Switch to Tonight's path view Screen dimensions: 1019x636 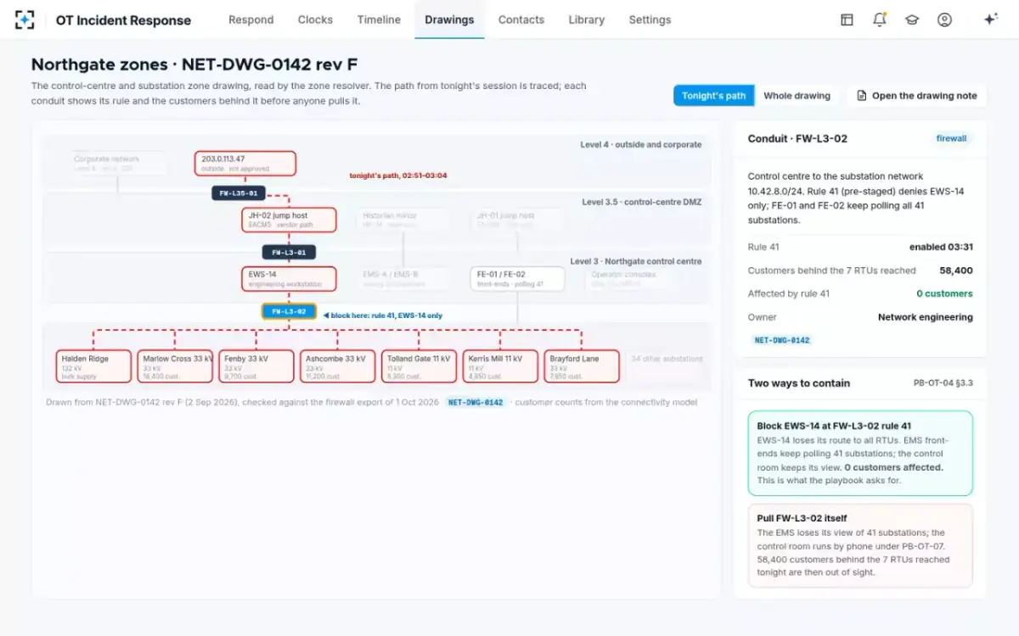pyautogui.click(x=714, y=96)
